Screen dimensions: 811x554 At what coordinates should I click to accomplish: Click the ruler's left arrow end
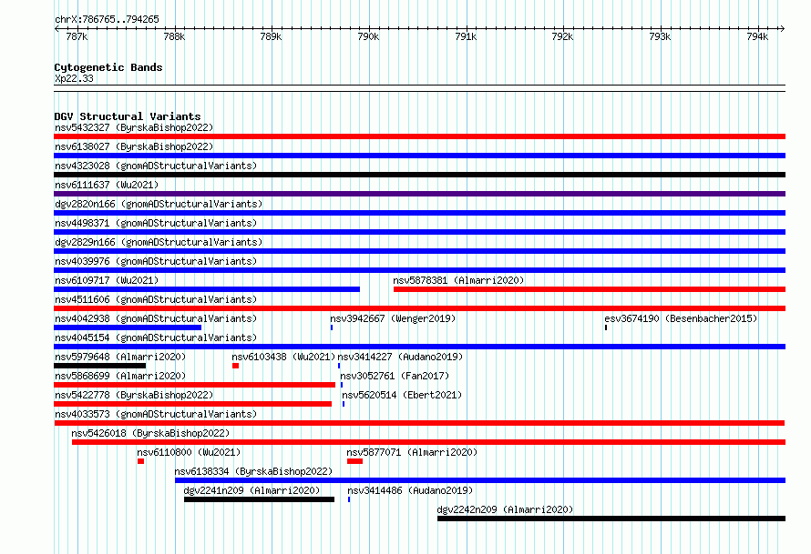(57, 28)
